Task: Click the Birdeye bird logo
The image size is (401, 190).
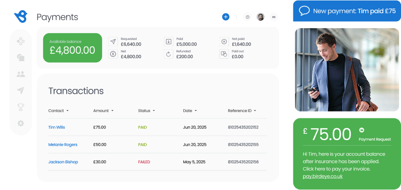Action: 21,17
